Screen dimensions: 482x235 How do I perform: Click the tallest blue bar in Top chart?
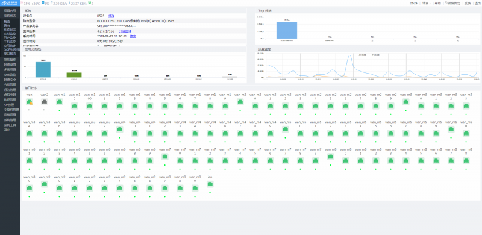point(287,30)
